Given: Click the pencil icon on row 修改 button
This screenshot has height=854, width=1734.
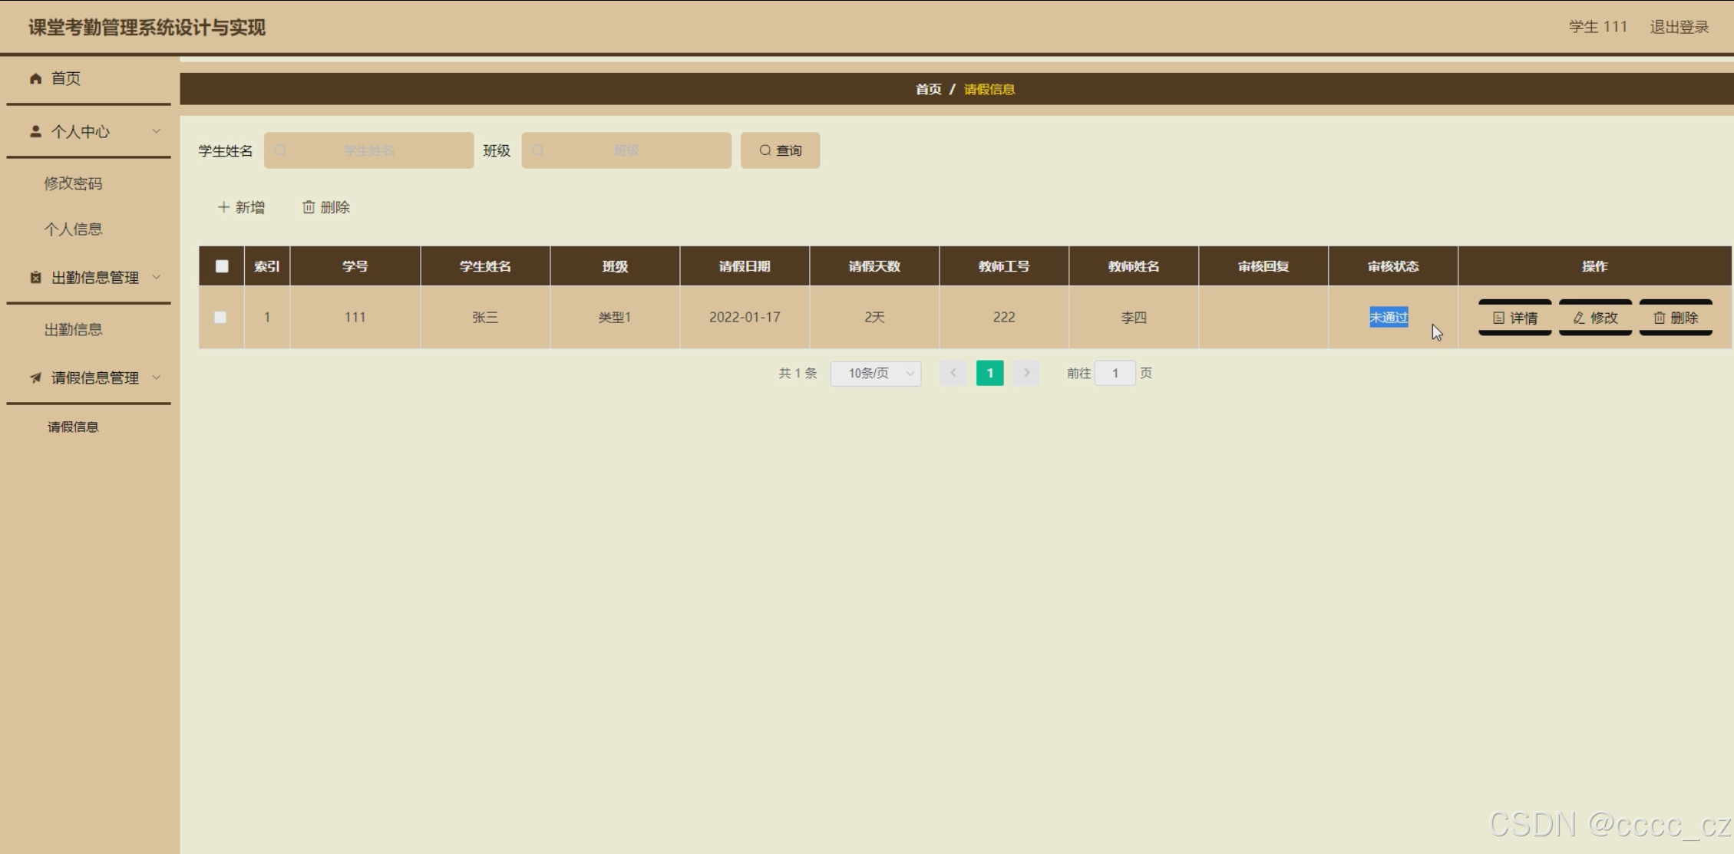Looking at the screenshot, I should [1579, 318].
